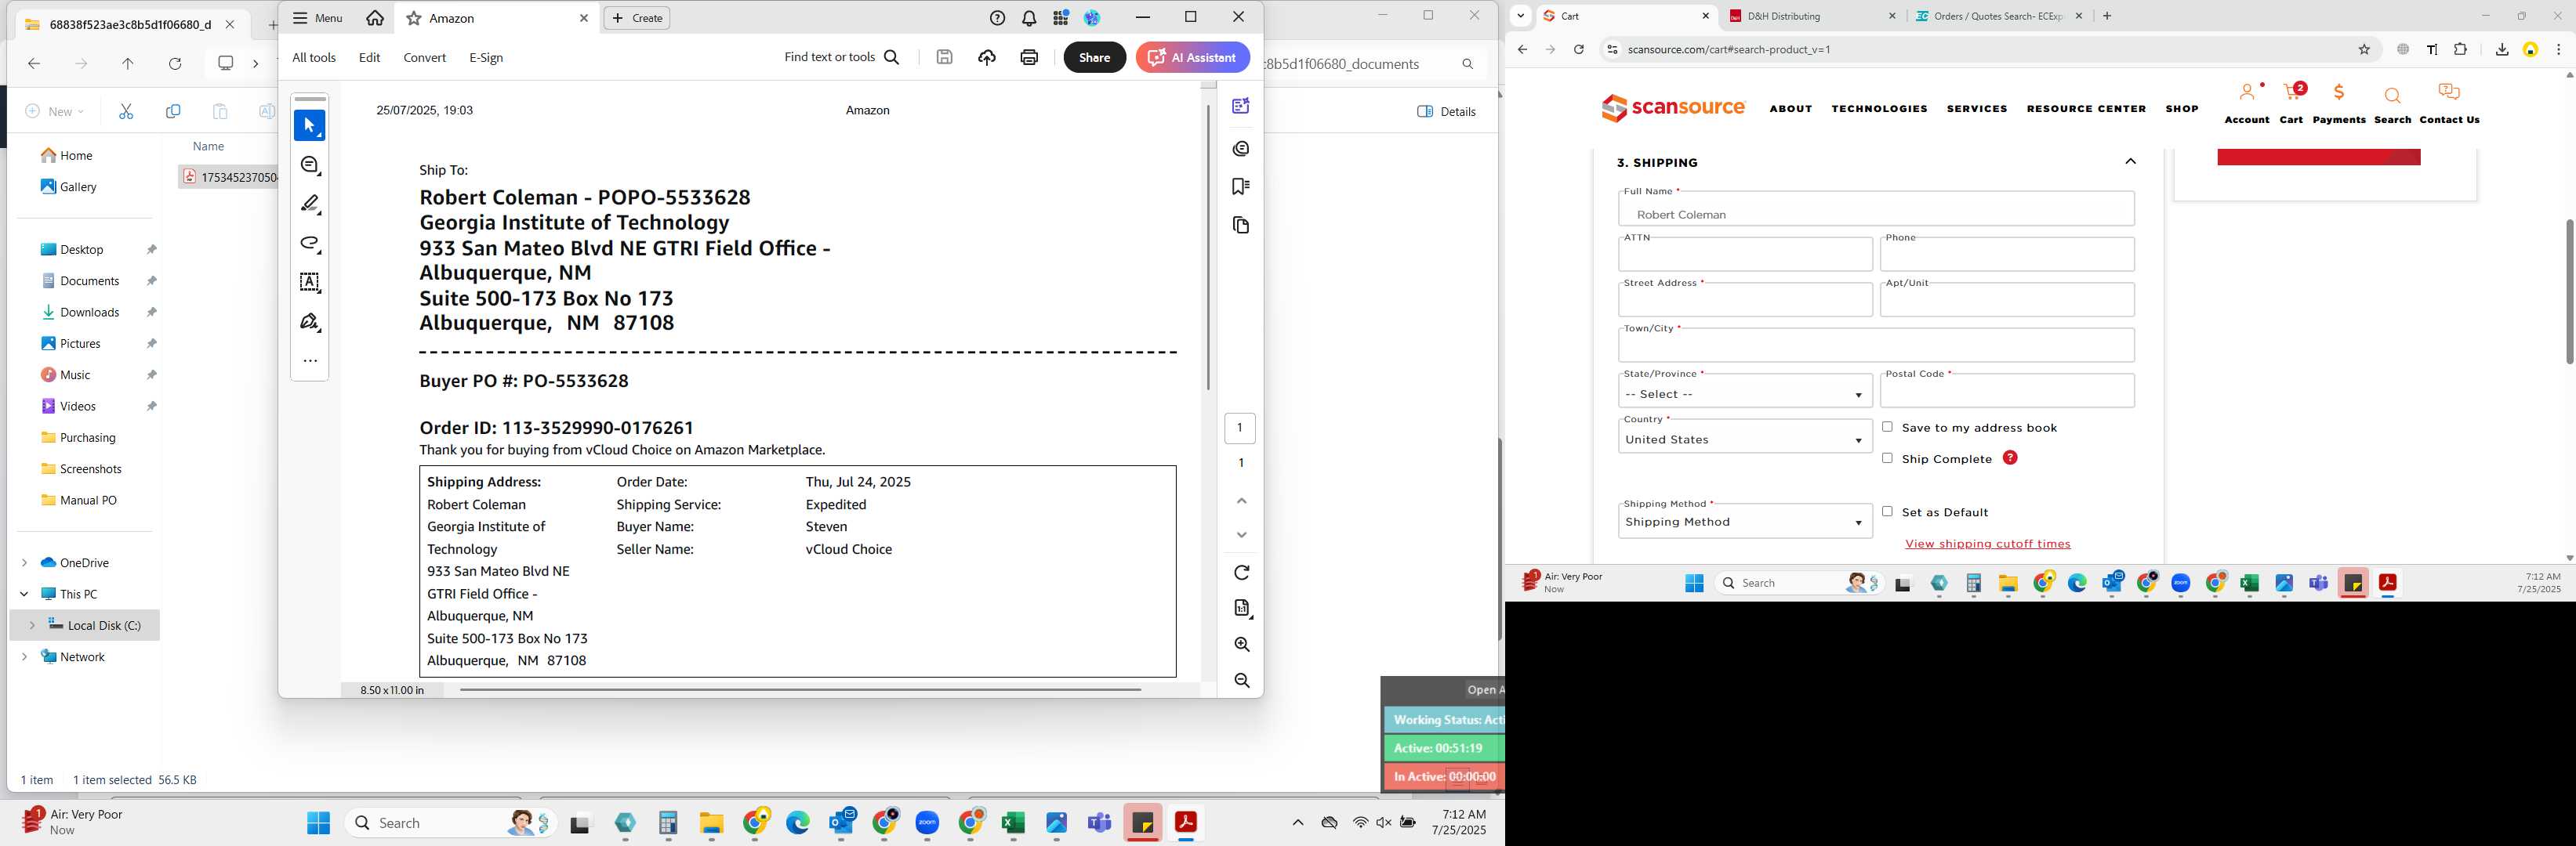Rotate the page view in Acrobat
Image resolution: width=2576 pixels, height=846 pixels.
1241,573
